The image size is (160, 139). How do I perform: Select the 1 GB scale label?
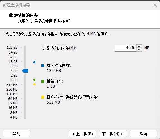(x=14, y=80)
